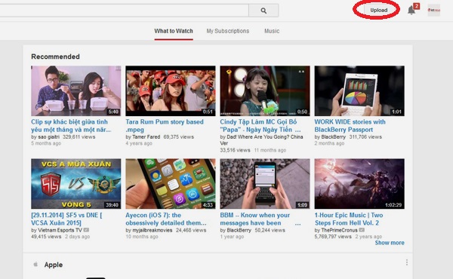This screenshot has height=279, width=453.
Task: Open '1-Hour Epic Music' video title
Action: point(349,219)
